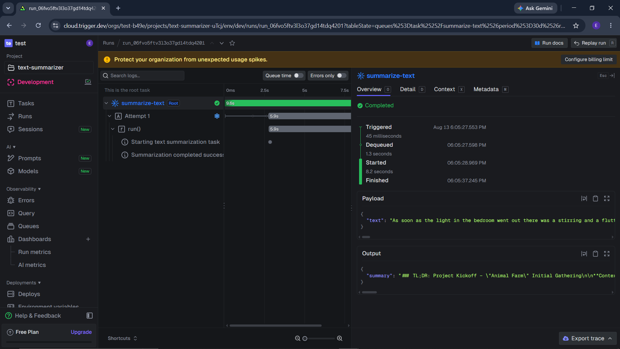Open new browser tab
620x349 pixels.
(x=118, y=8)
